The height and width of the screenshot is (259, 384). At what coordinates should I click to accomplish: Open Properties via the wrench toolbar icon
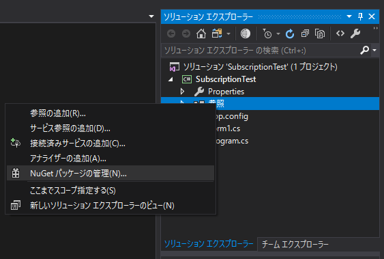(x=355, y=33)
